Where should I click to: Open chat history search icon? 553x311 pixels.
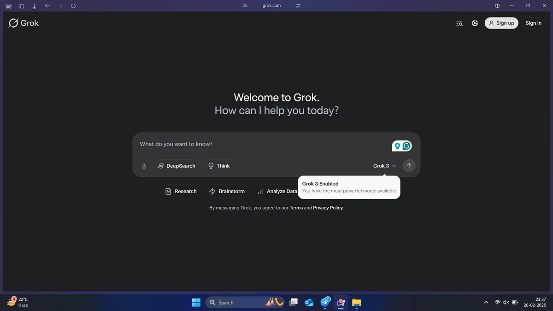[x=459, y=23]
